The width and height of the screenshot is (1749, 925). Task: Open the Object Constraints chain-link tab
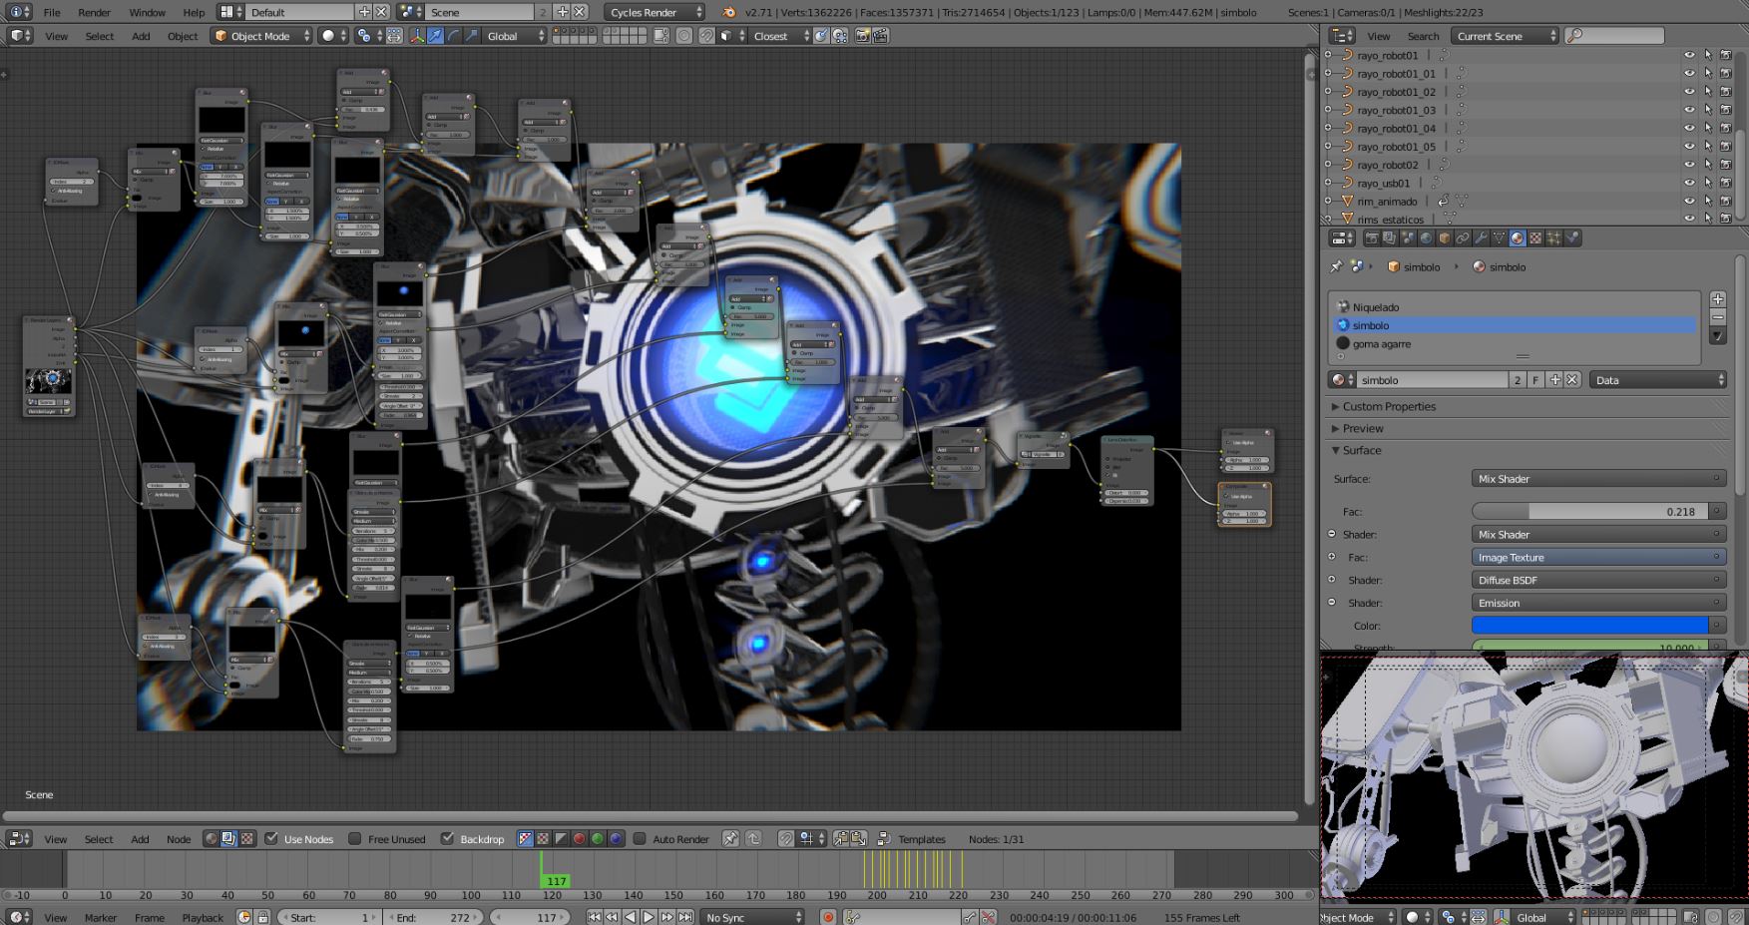coord(1463,238)
